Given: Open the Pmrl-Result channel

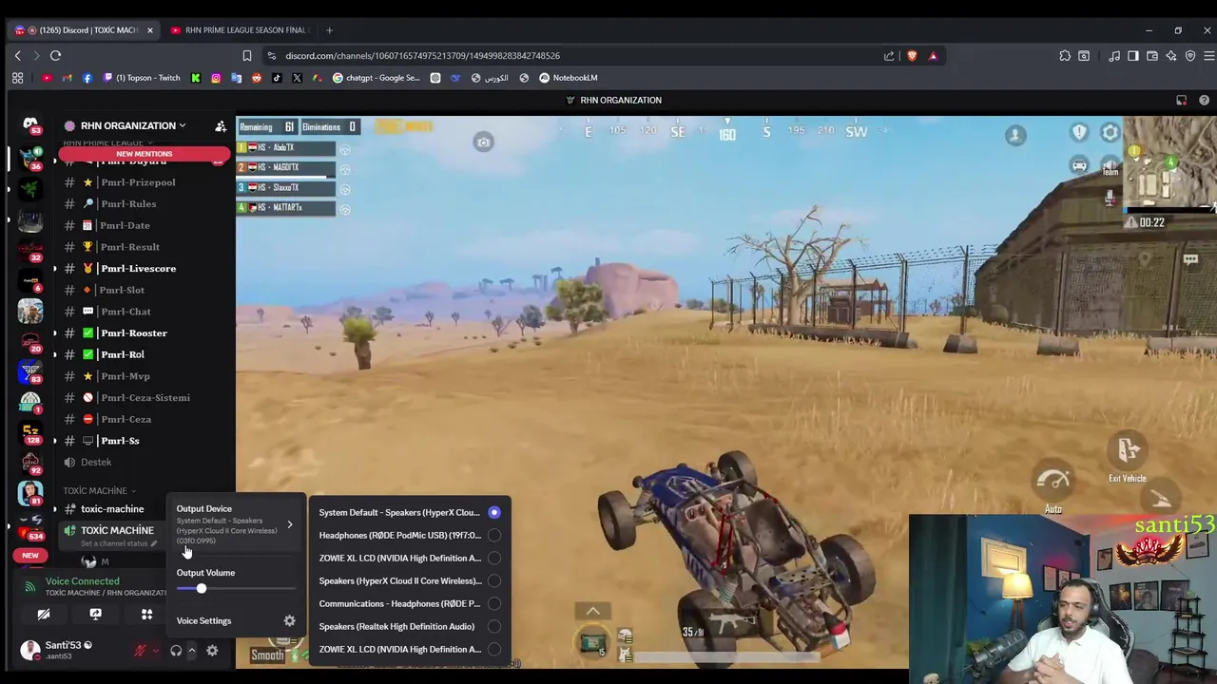Looking at the screenshot, I should coord(130,247).
